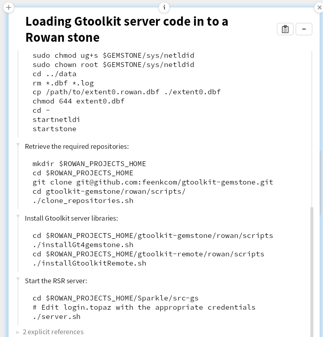This screenshot has width=323, height=337.
Task: Click the line 'sudo chmod ug+s $GEMSTONE/sys/netldid'
Action: point(113,55)
